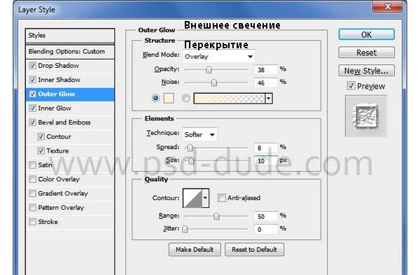Click the Make Default button
Screen dimensions: 420x275
tap(195, 250)
